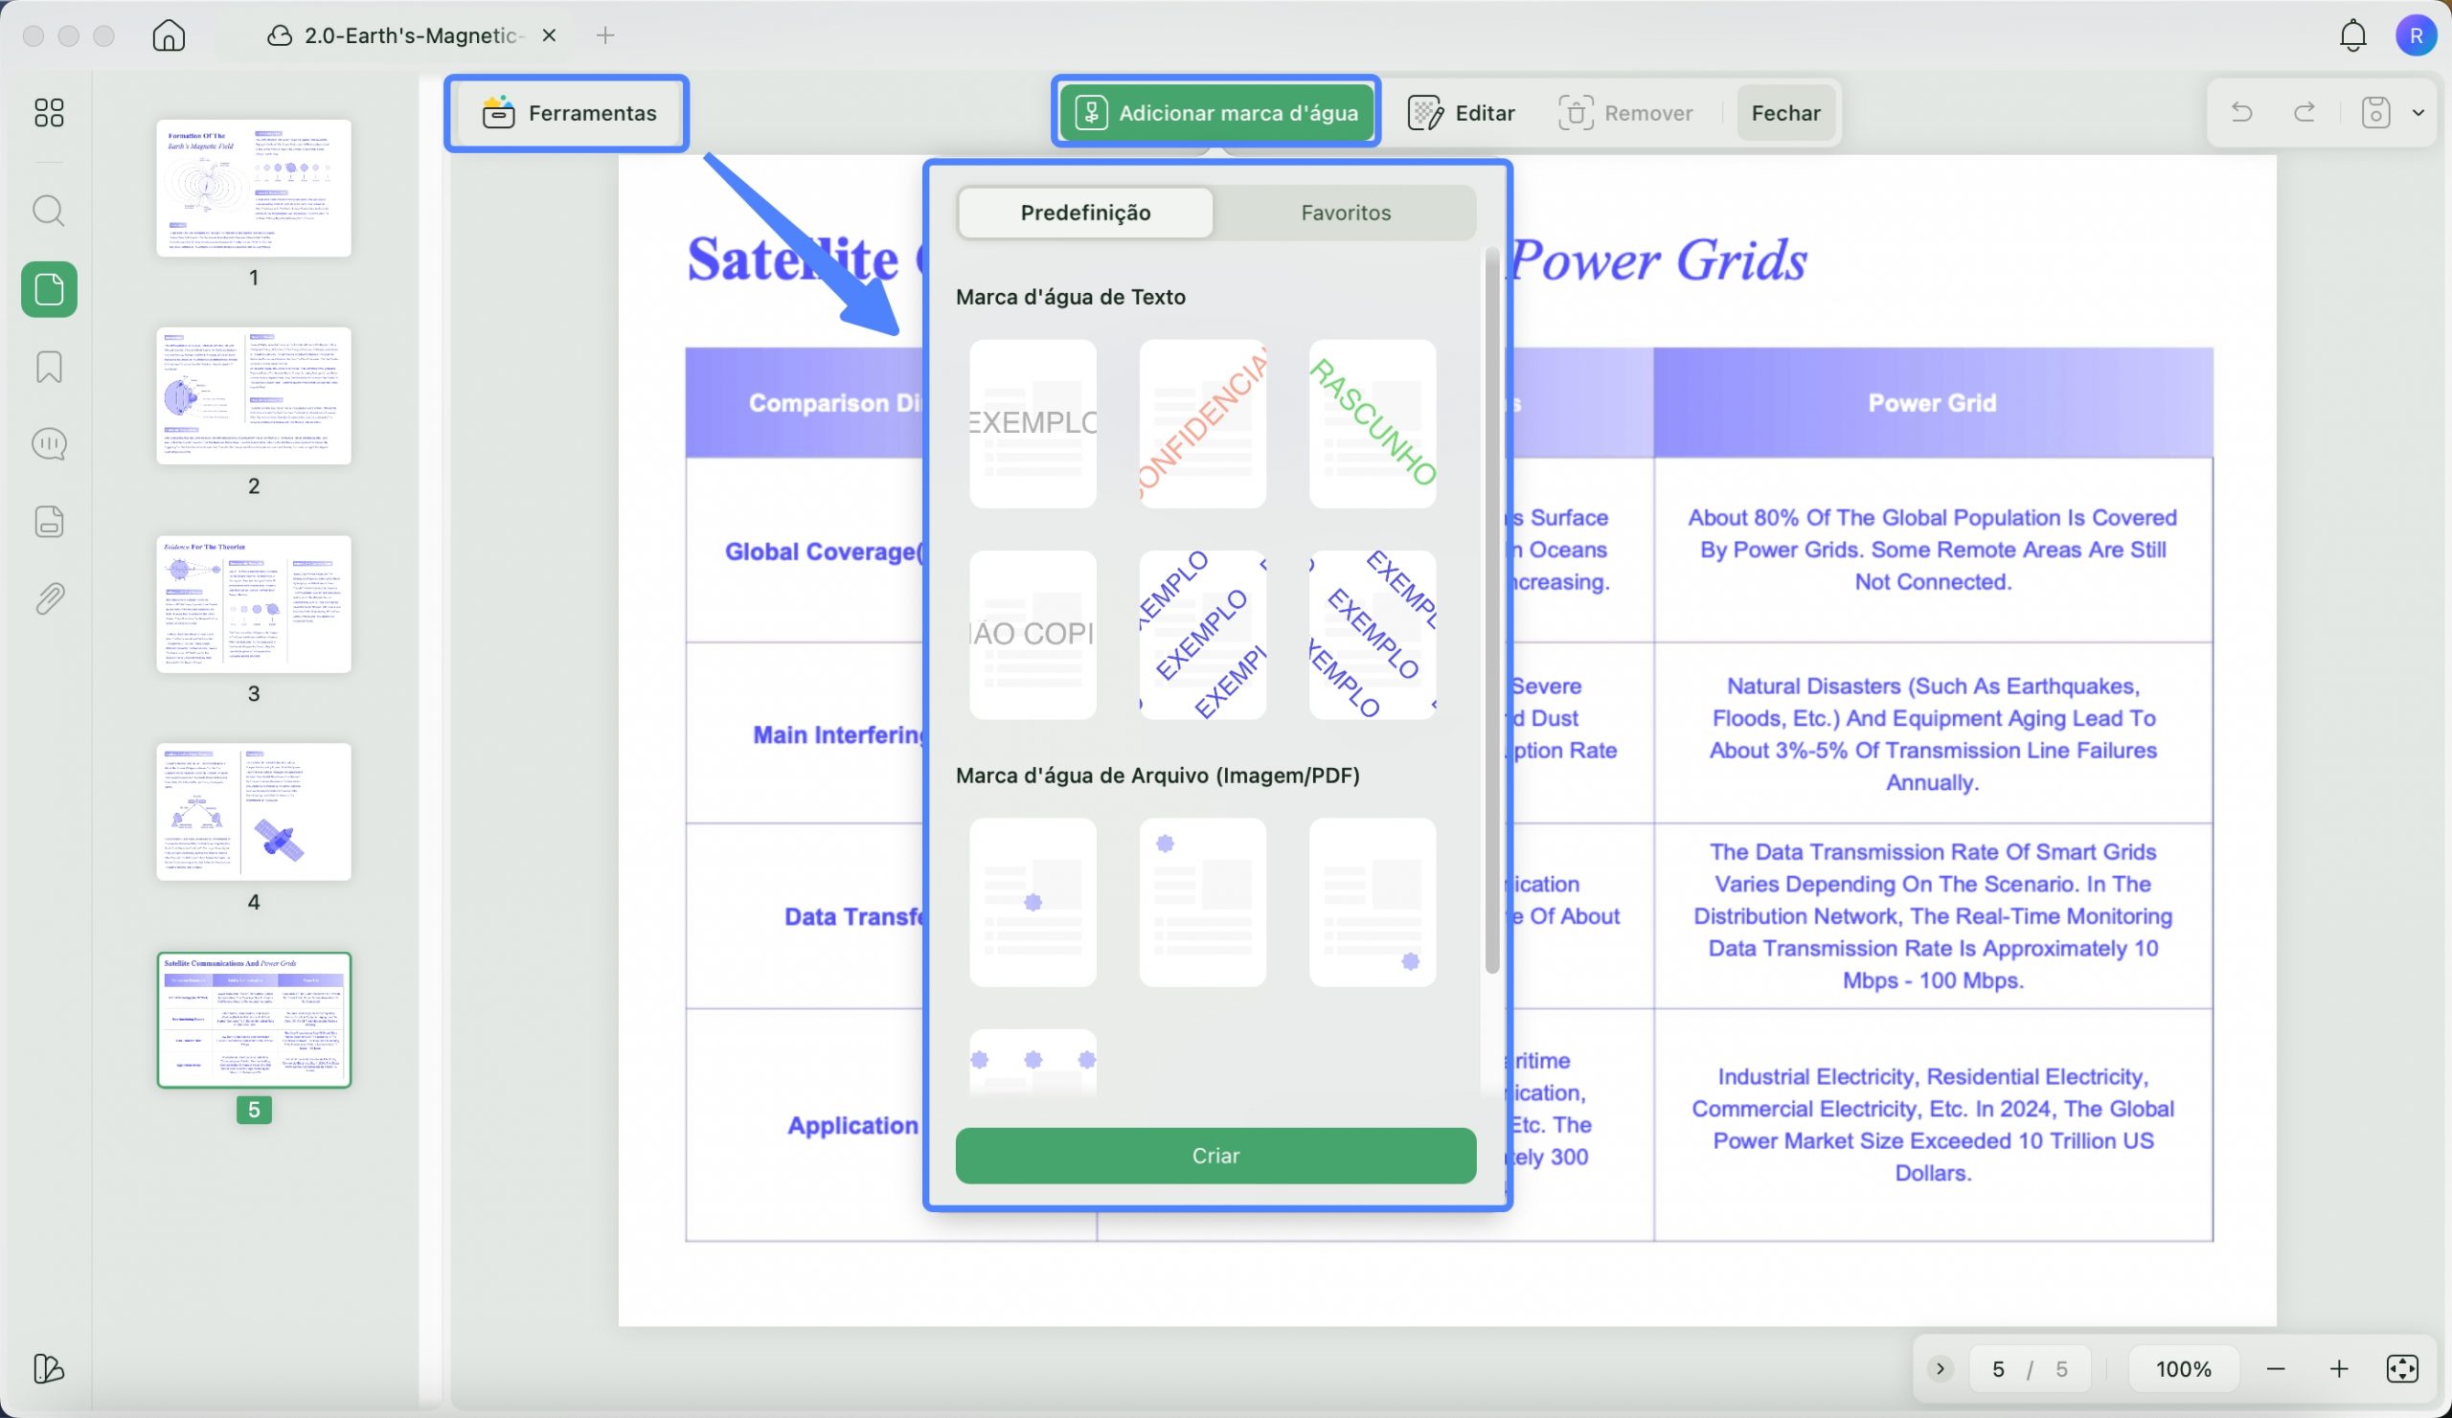Open notifications bell
The height and width of the screenshot is (1418, 2452).
click(2352, 35)
